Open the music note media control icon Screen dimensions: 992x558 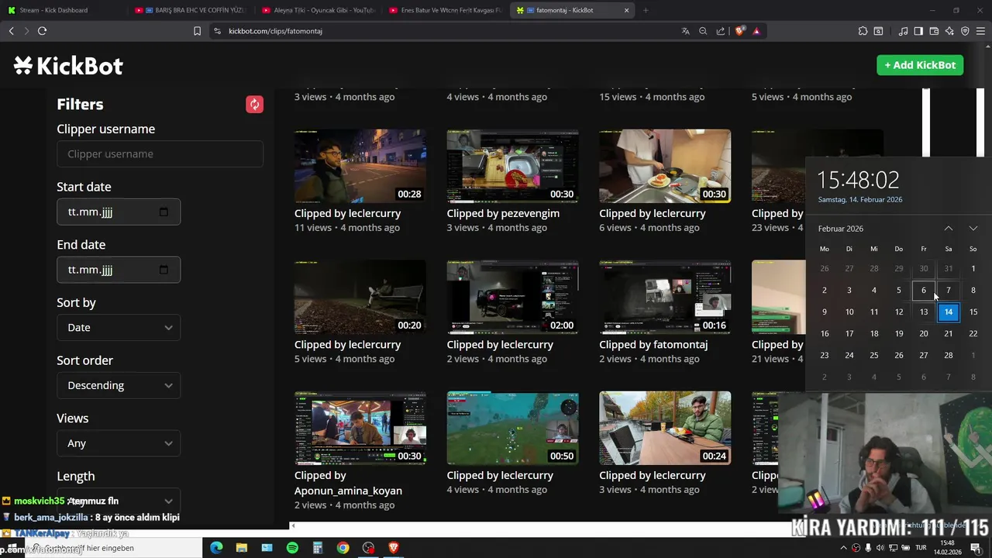[903, 31]
